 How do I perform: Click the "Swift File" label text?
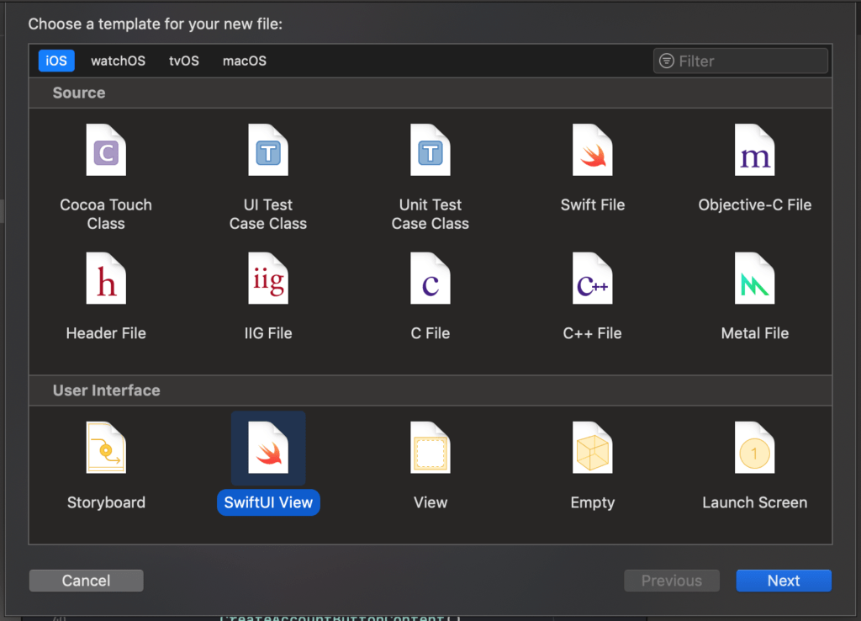point(593,205)
